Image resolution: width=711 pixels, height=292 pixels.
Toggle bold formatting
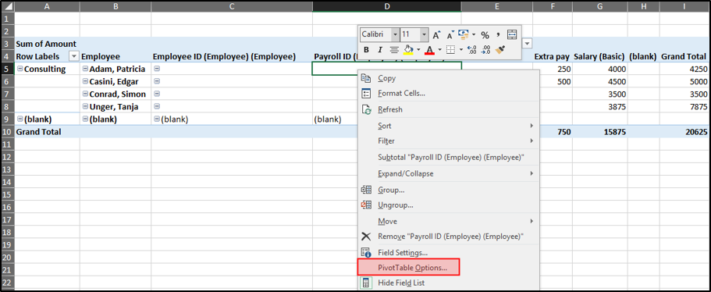pos(366,50)
